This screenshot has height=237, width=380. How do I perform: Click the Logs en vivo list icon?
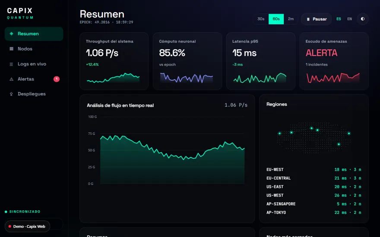(11, 64)
